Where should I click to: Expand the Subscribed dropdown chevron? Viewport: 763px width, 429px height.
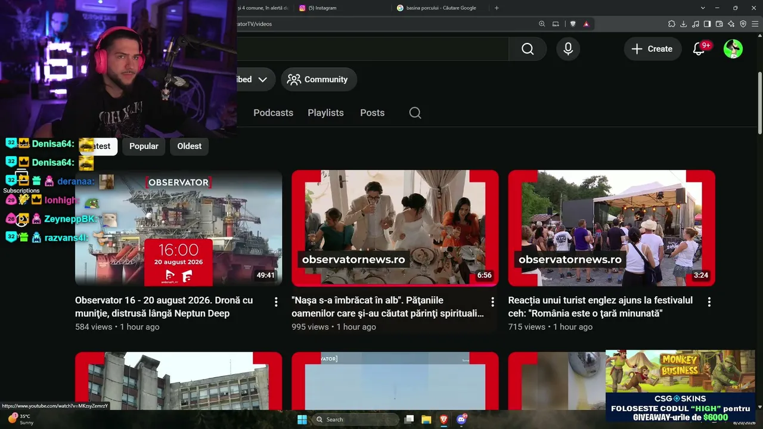click(262, 79)
